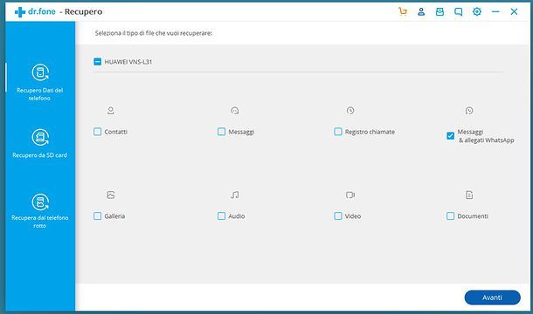Click the Recupero da SD card icon
Screen dimensions: 533x314
click(x=40, y=137)
